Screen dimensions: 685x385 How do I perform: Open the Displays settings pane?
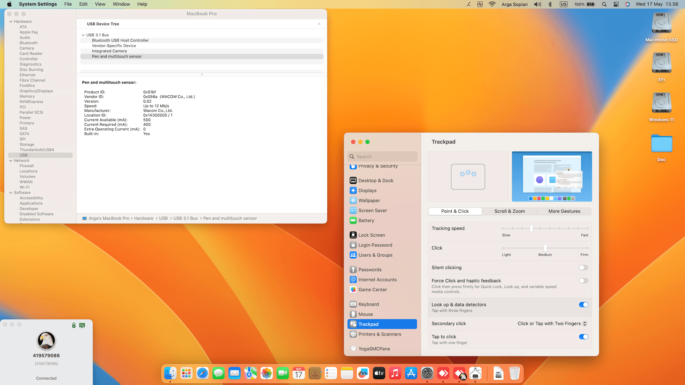[x=367, y=190]
